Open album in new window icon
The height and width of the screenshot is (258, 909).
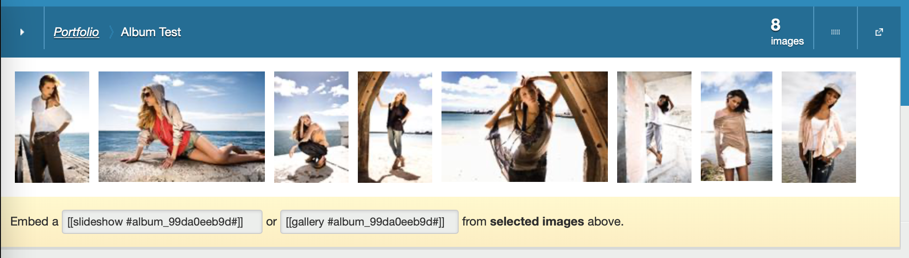point(879,32)
